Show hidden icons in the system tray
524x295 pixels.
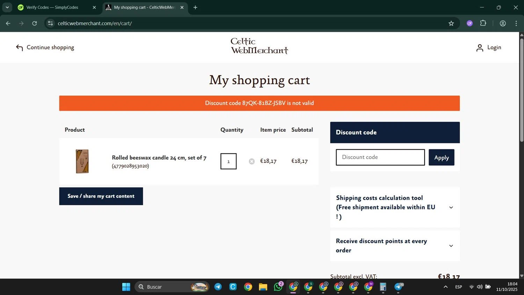(x=445, y=287)
